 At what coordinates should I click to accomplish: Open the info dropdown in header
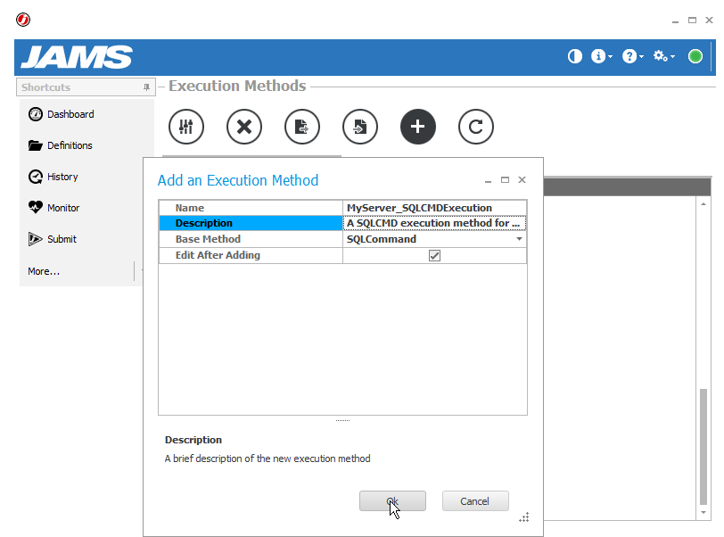coord(602,56)
